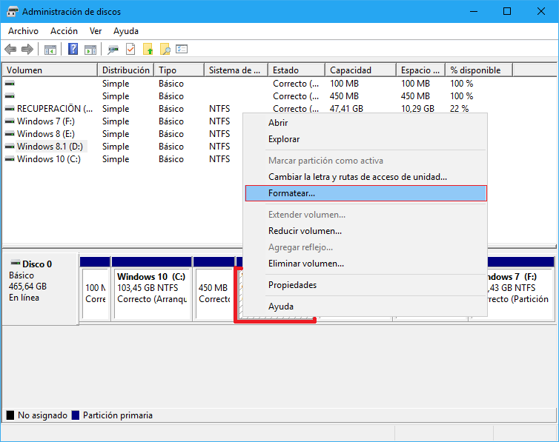Select Formatear... in the context menu

[x=365, y=193]
